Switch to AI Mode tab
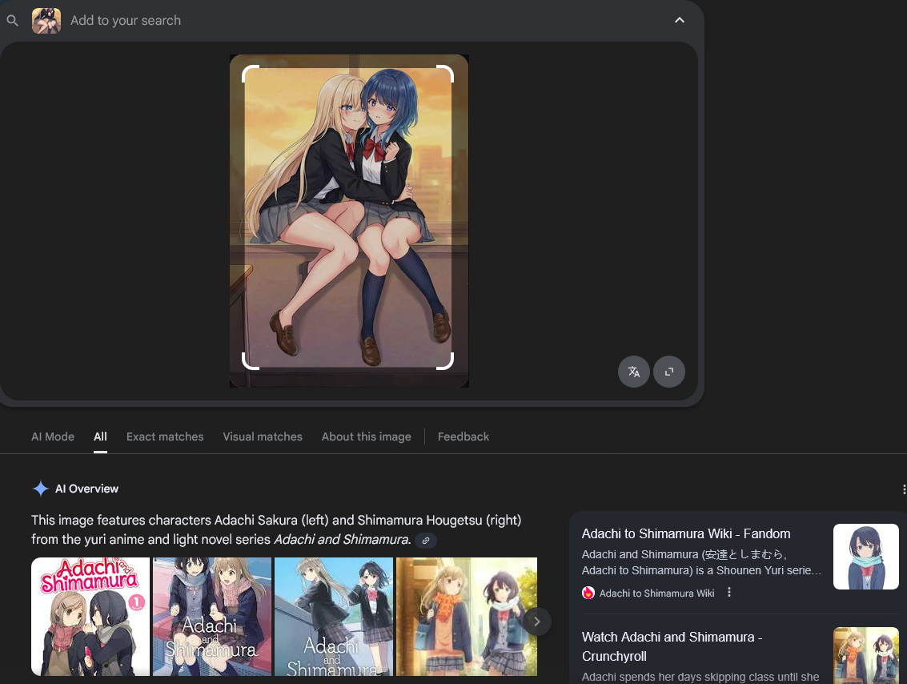Viewport: 907px width, 684px height. [53, 437]
